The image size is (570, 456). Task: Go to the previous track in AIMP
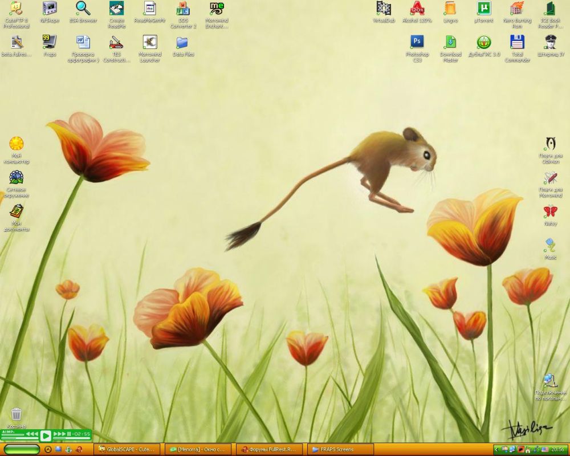tap(32, 434)
